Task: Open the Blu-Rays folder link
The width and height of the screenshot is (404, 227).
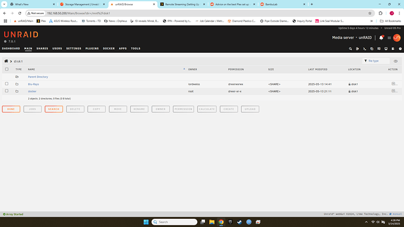Action: (x=33, y=84)
